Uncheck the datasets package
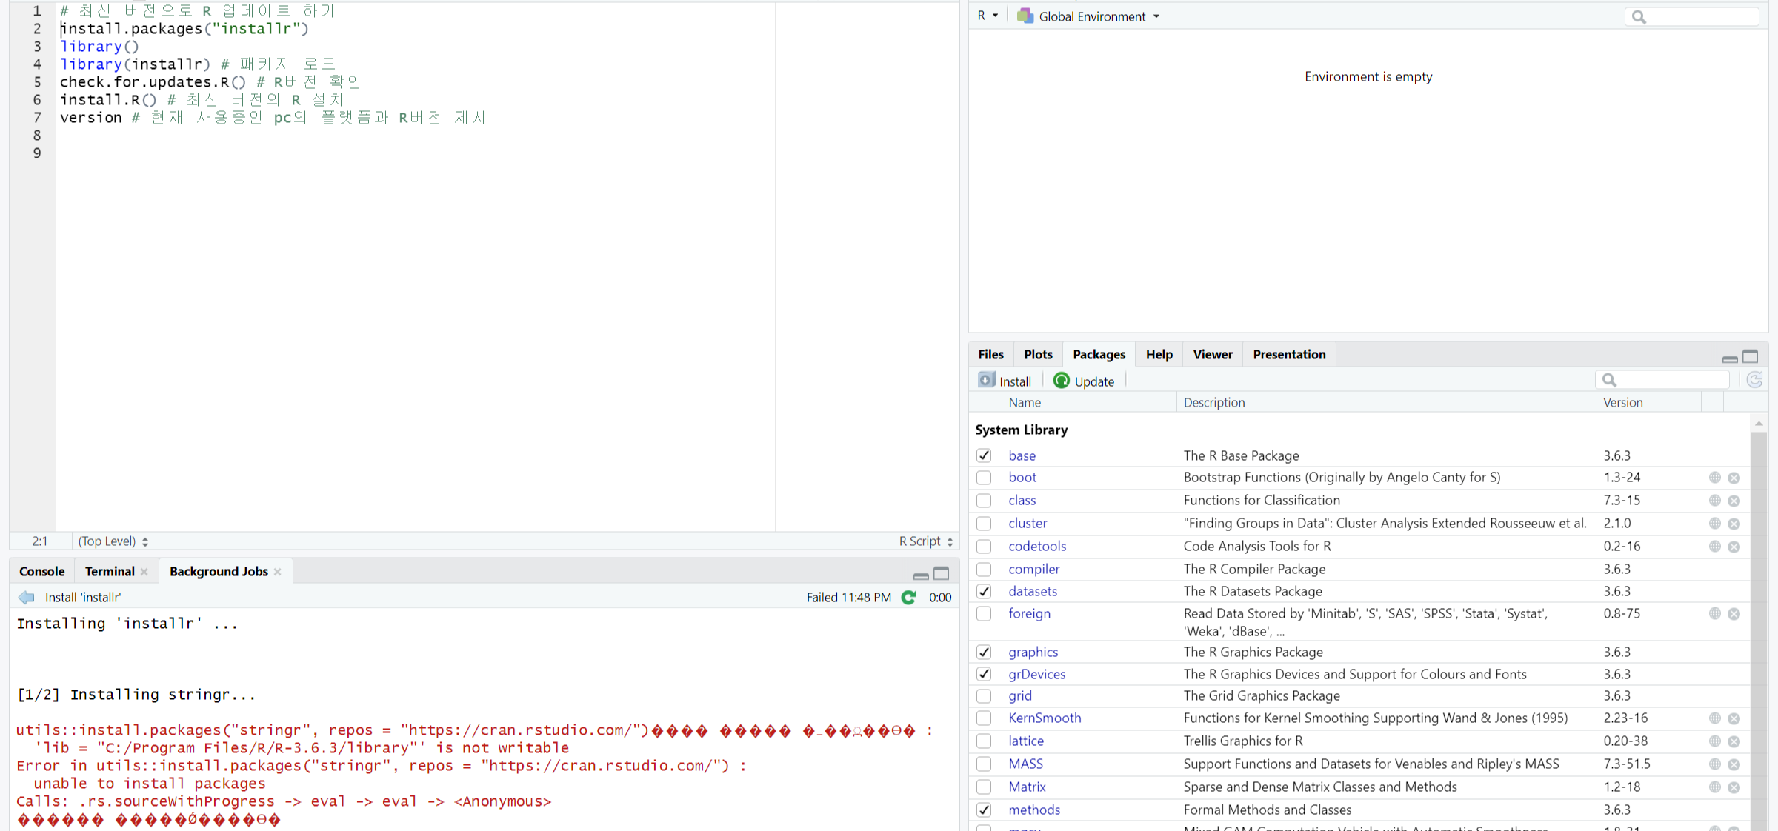 [984, 592]
